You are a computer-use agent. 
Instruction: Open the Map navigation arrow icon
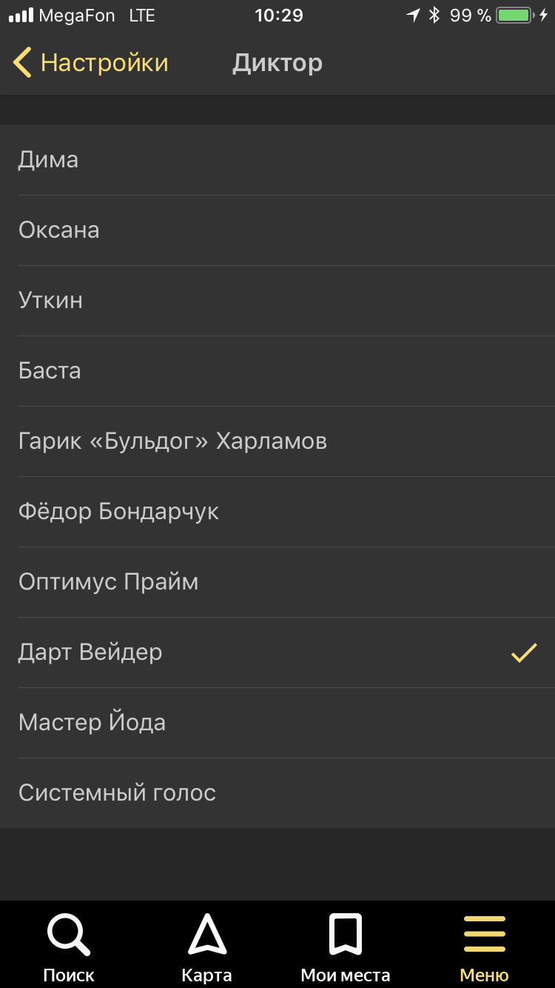(x=207, y=935)
